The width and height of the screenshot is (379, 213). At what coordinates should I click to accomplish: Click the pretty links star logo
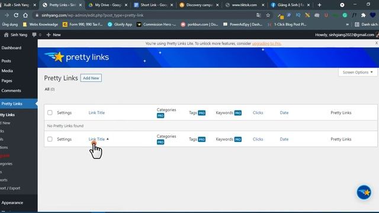[x=77, y=57]
